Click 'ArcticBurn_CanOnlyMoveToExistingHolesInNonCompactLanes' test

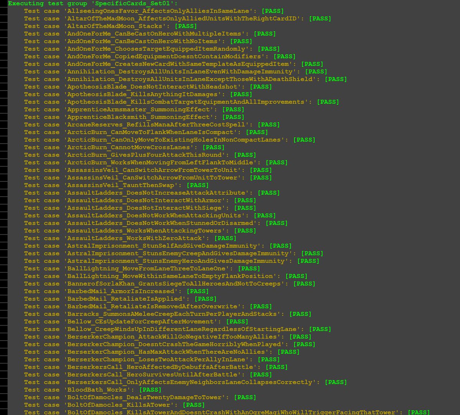[170, 140]
